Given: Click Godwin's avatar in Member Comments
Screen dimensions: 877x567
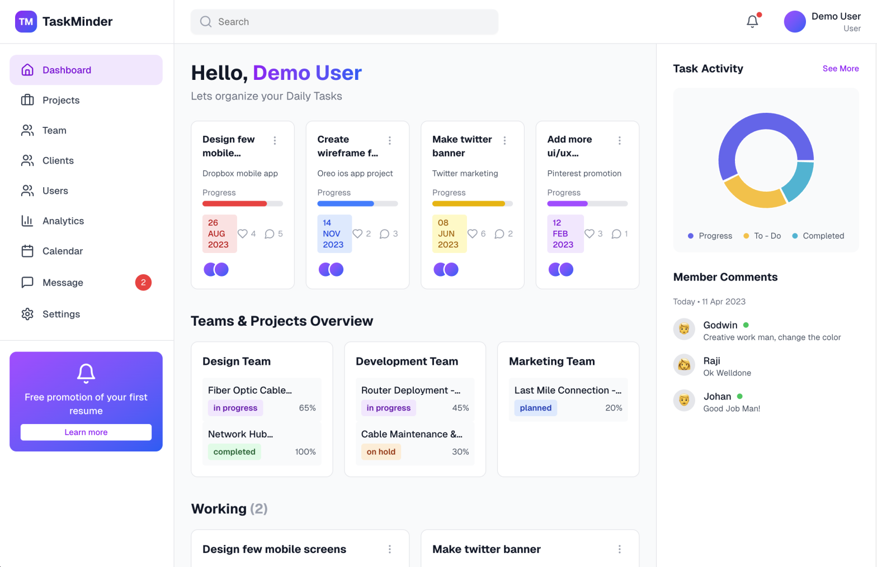Looking at the screenshot, I should point(683,330).
